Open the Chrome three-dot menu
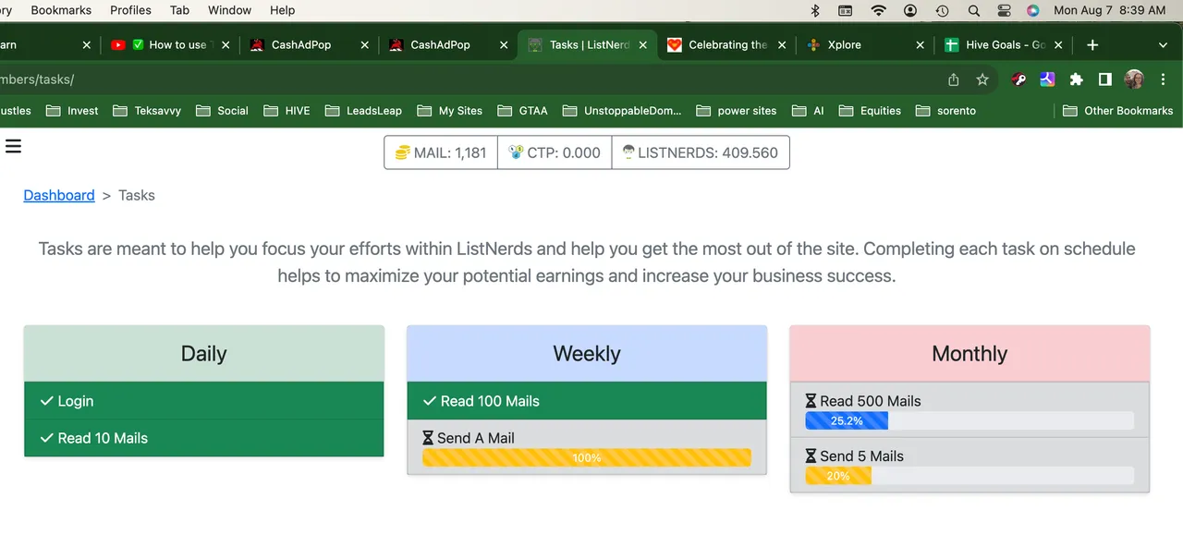The image size is (1183, 535). coord(1163,79)
